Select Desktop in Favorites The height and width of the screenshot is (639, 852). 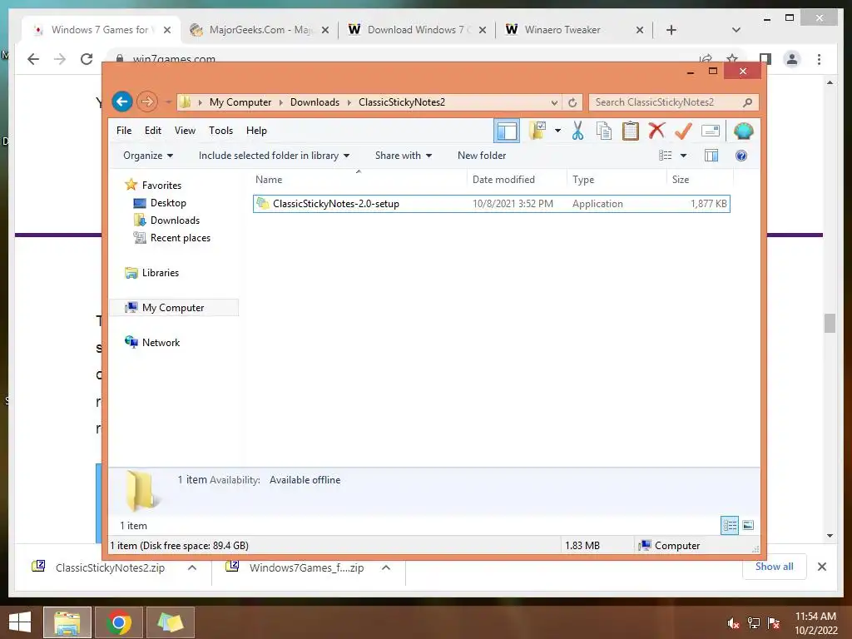coord(160,203)
